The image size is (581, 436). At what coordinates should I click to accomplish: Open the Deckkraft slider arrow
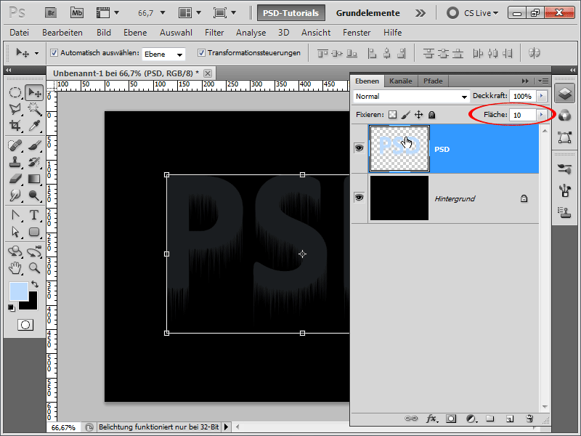[541, 96]
